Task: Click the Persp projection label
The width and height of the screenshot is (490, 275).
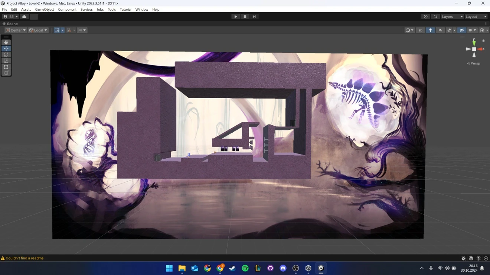Action: point(475,63)
